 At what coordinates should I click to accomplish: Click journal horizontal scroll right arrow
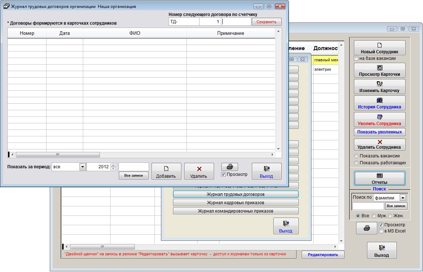[x=272, y=154]
